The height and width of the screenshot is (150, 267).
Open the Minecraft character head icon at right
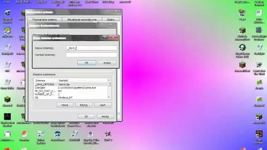[242, 30]
